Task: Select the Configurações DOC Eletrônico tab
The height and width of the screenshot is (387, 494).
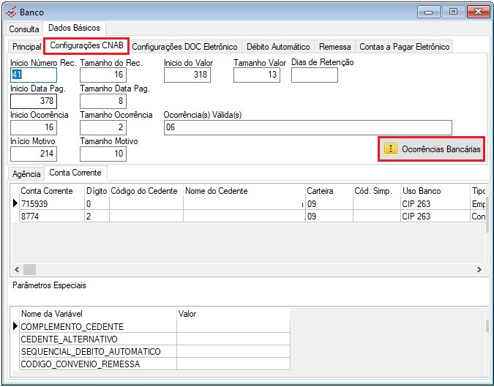Action: [184, 46]
